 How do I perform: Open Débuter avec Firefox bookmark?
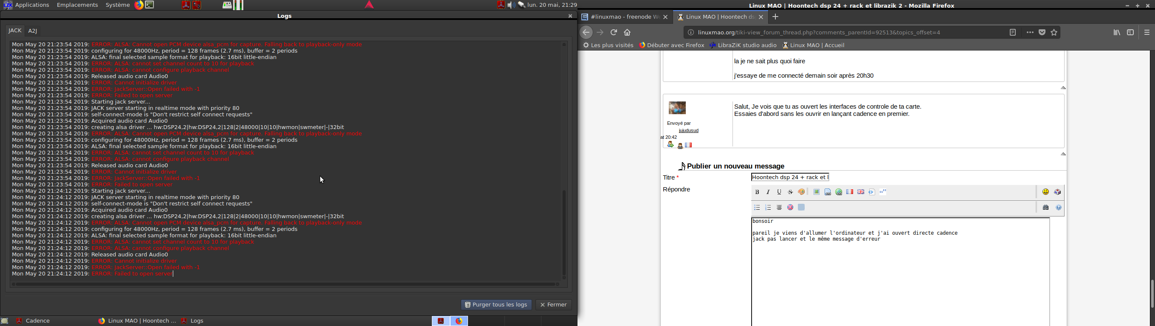[672, 45]
